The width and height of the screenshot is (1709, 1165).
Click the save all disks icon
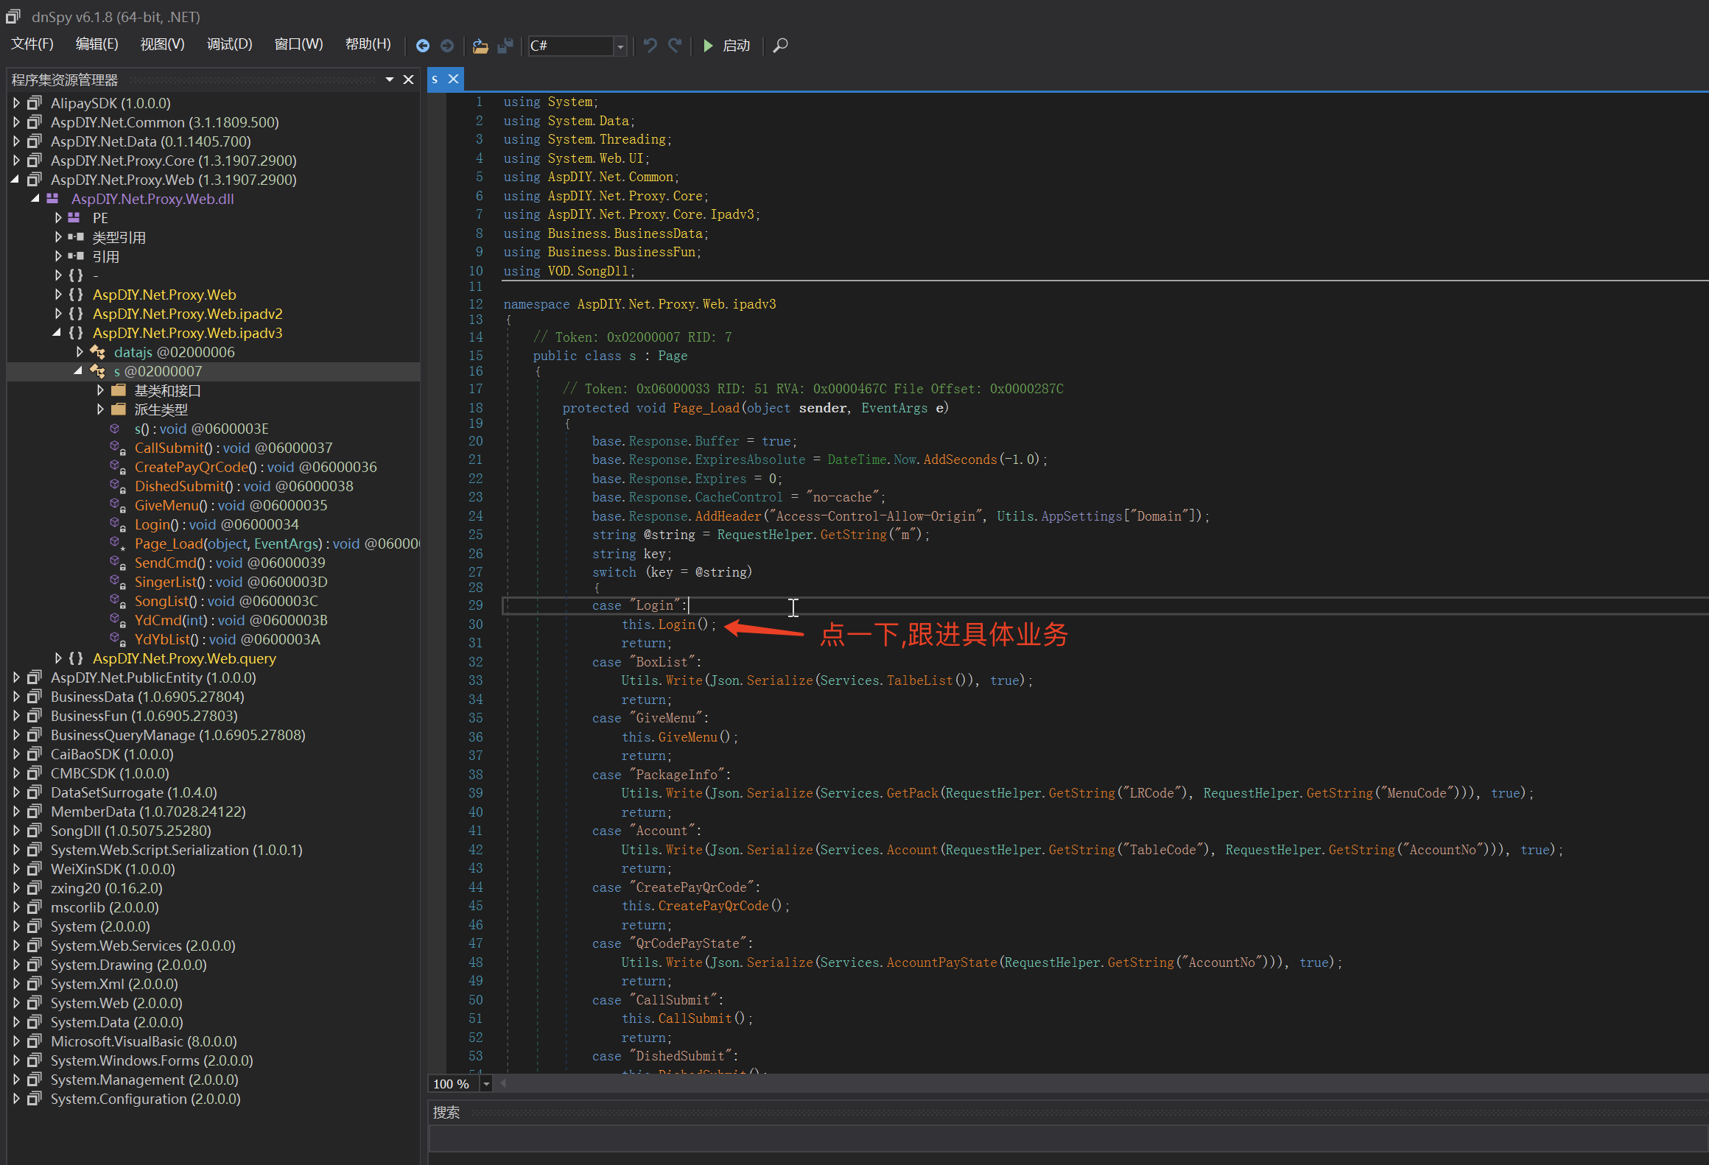505,46
